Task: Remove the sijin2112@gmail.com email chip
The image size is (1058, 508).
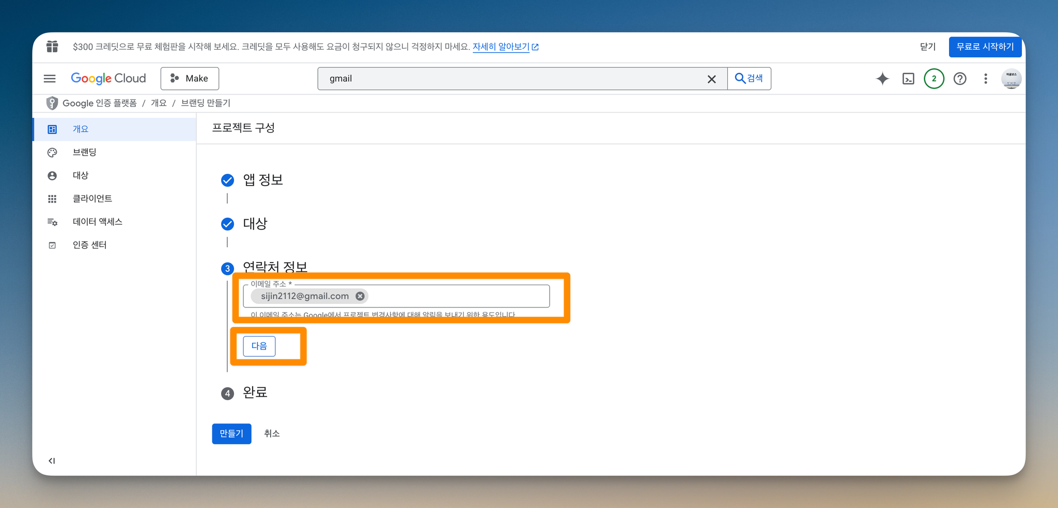Action: pos(360,296)
